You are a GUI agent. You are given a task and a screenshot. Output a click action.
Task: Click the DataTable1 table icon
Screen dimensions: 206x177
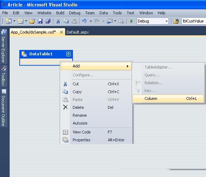(24, 54)
